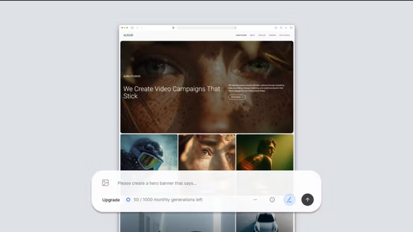The image size is (413, 232).
Task: Click the Upgrade link
Action: [111, 200]
